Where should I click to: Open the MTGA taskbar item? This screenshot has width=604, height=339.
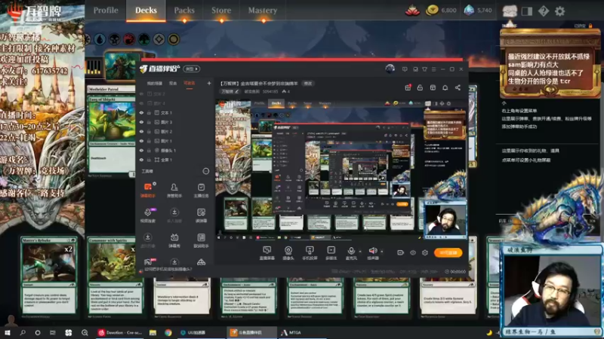tap(291, 332)
